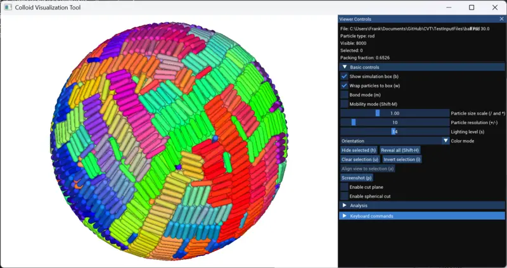Expand the Analysis section
This screenshot has width=507, height=268.
click(x=345, y=205)
